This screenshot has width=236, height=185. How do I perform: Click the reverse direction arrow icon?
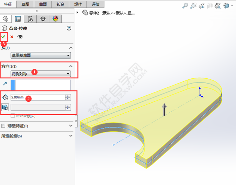point(5,83)
